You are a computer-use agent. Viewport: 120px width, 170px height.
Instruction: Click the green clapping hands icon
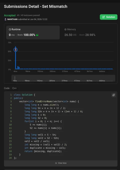[x=37, y=35]
